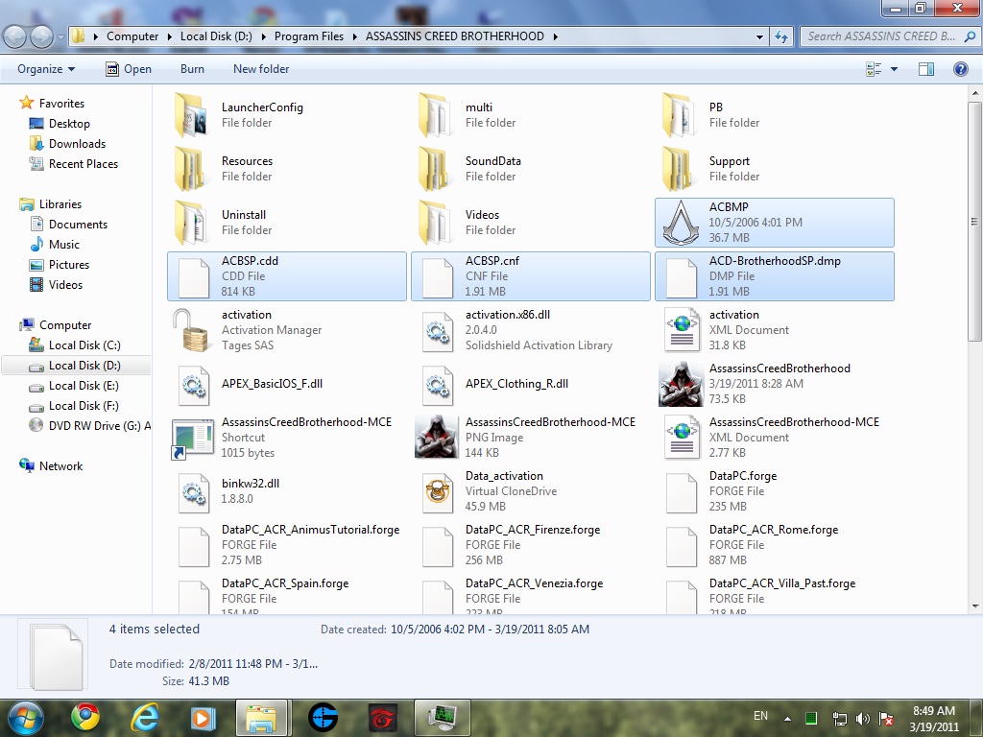The height and width of the screenshot is (737, 983).
Task: Select the Support folder icon
Action: [679, 169]
